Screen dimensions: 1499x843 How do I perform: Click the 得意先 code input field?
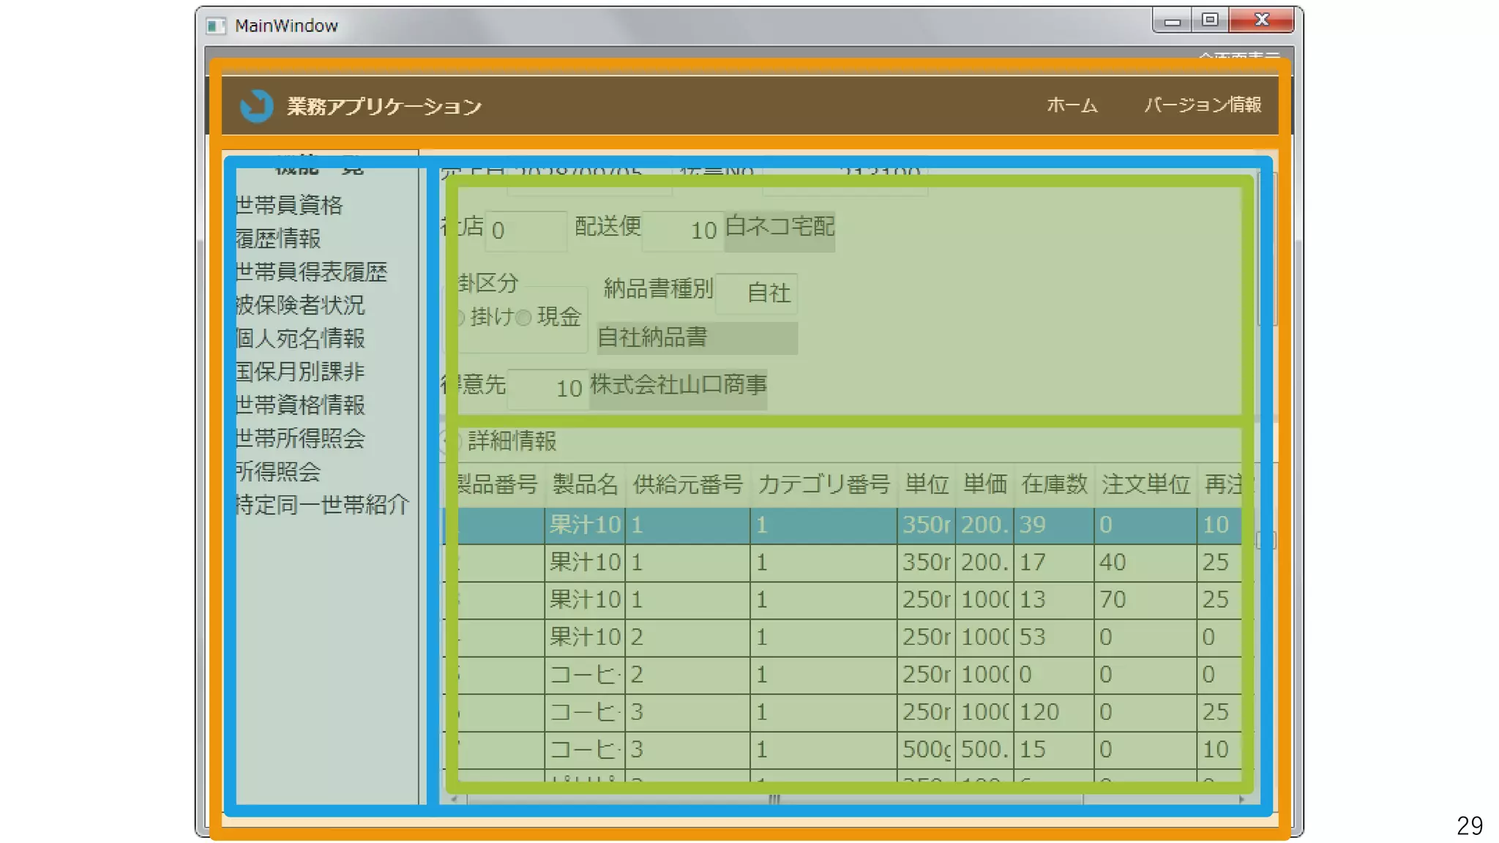point(548,388)
